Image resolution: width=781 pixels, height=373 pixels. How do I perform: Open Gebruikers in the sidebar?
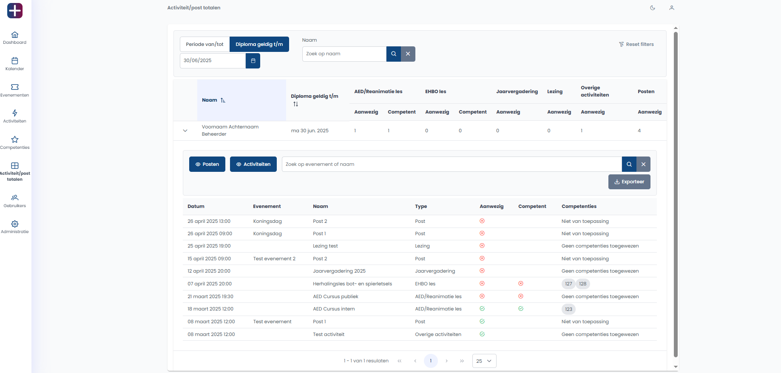(15, 201)
